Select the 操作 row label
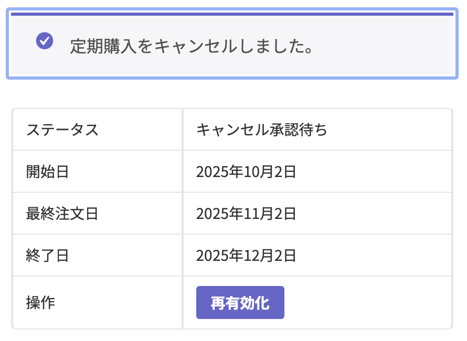Viewport: 467px width, 341px height. pos(40,302)
